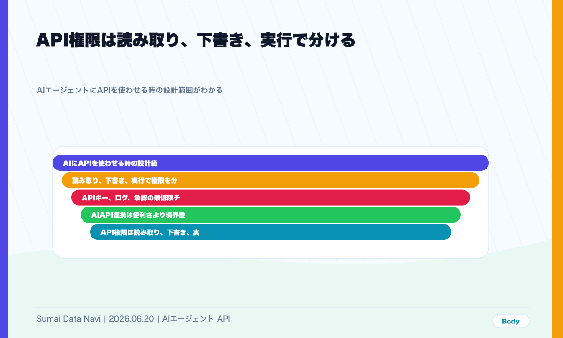Screen dimensions: 563x338
Task: Select the purple bar 'AIにAPIを使わせる時の設計範'
Action: pyautogui.click(x=271, y=163)
